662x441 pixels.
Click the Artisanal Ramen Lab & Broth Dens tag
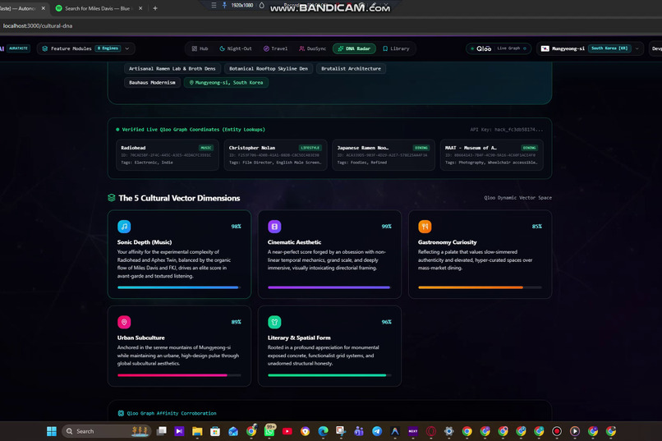[172, 68]
